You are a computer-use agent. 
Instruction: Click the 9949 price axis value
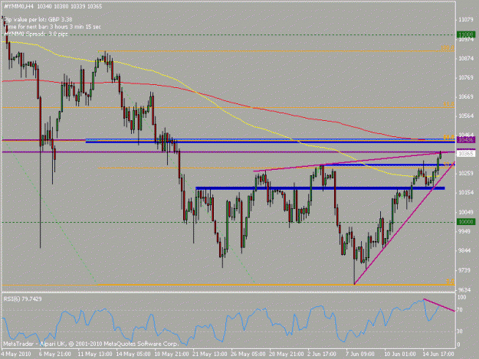[464, 231]
